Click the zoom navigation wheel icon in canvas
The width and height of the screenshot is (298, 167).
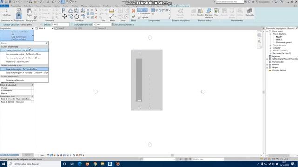(259, 35)
